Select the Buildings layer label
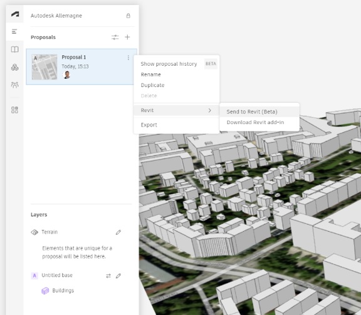 (x=63, y=291)
